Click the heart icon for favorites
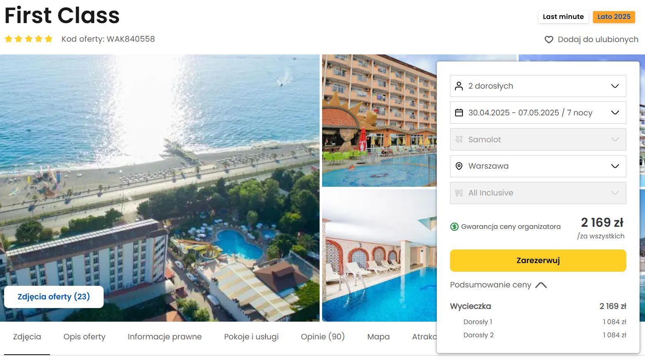 click(x=549, y=40)
